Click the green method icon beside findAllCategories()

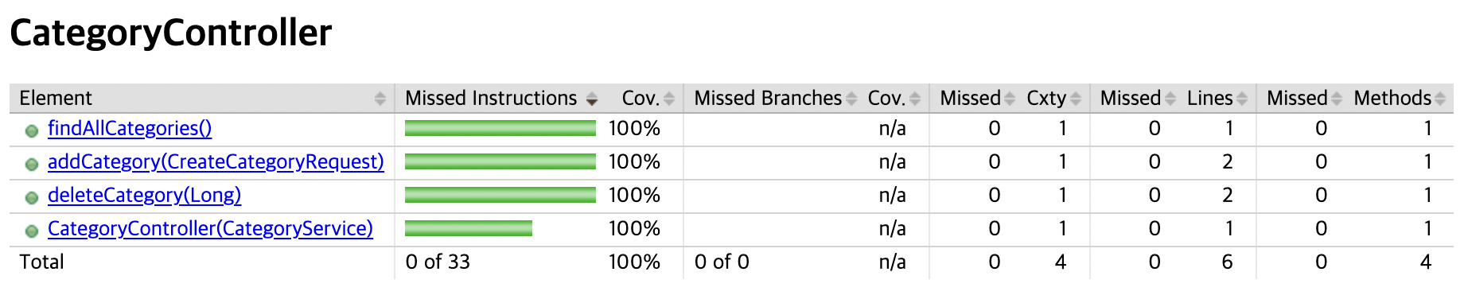pos(32,131)
